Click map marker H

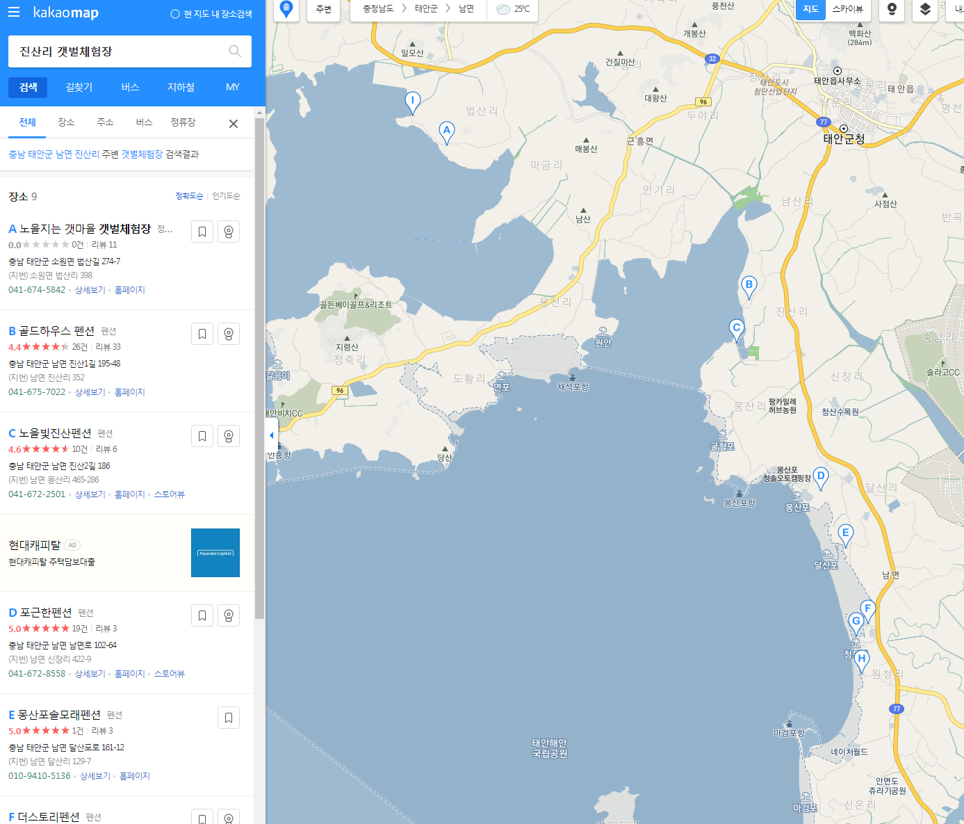[862, 661]
